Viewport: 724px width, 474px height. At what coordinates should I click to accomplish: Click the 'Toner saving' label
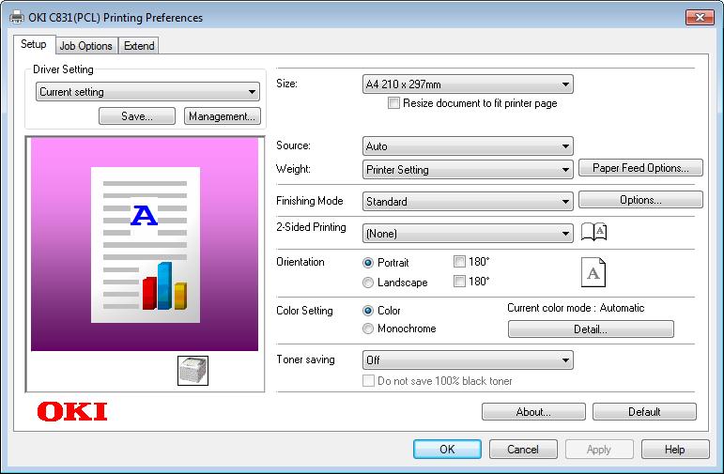(x=305, y=359)
